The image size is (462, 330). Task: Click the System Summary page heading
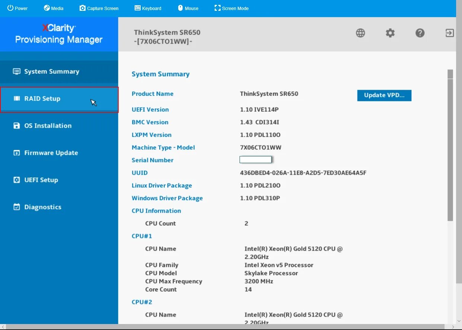click(x=161, y=74)
